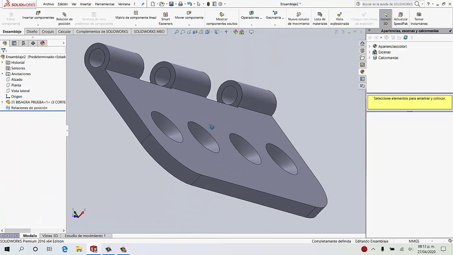Expand Escenas folder

[x=369, y=52]
